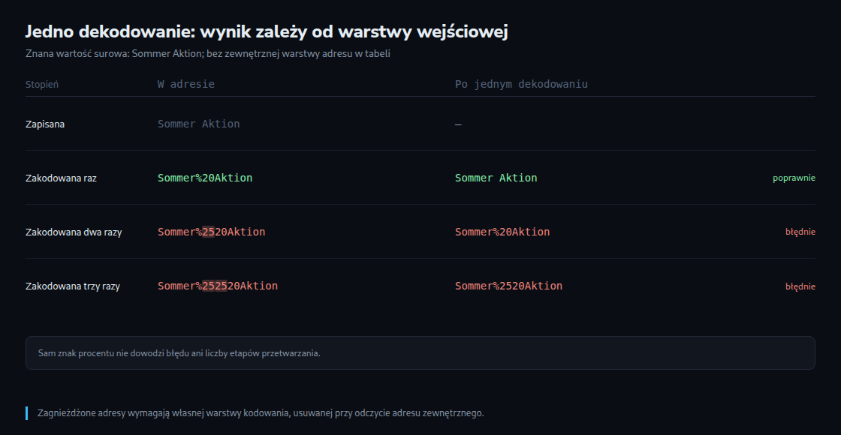
Task: Click the 'W adresie' column header
Action: [x=186, y=84]
